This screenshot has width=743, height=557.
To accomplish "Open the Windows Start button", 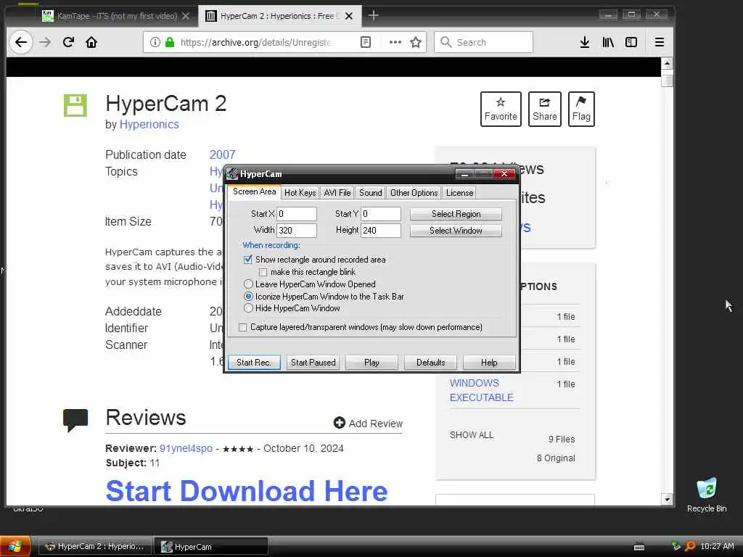I will pyautogui.click(x=15, y=547).
